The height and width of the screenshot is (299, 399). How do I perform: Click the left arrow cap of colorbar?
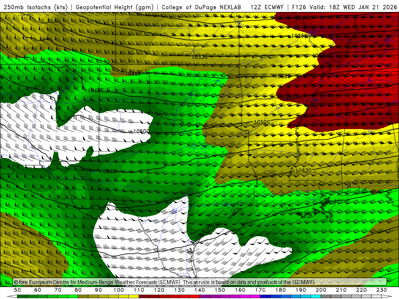pos(12,297)
